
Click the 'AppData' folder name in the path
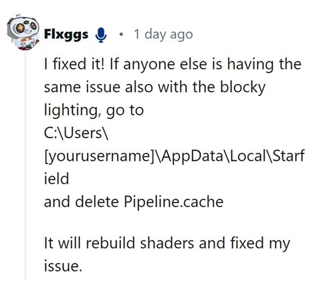[x=192, y=156]
